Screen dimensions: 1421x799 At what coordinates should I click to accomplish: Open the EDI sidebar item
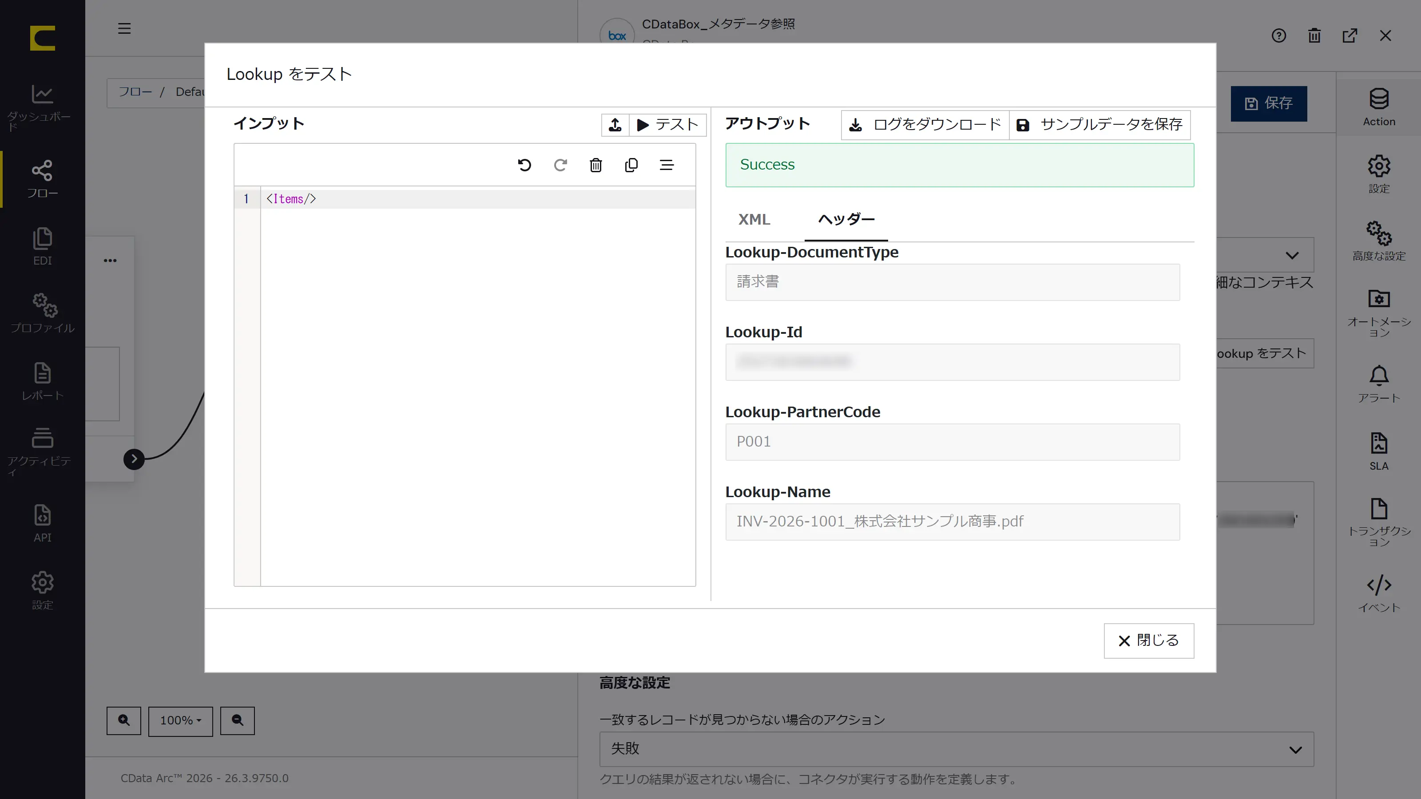[42, 246]
